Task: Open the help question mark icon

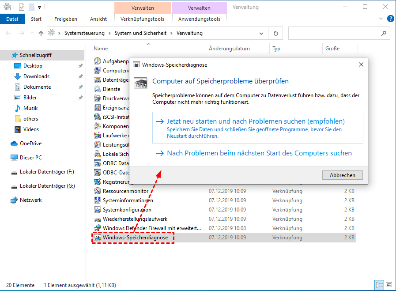Action: pos(390,19)
